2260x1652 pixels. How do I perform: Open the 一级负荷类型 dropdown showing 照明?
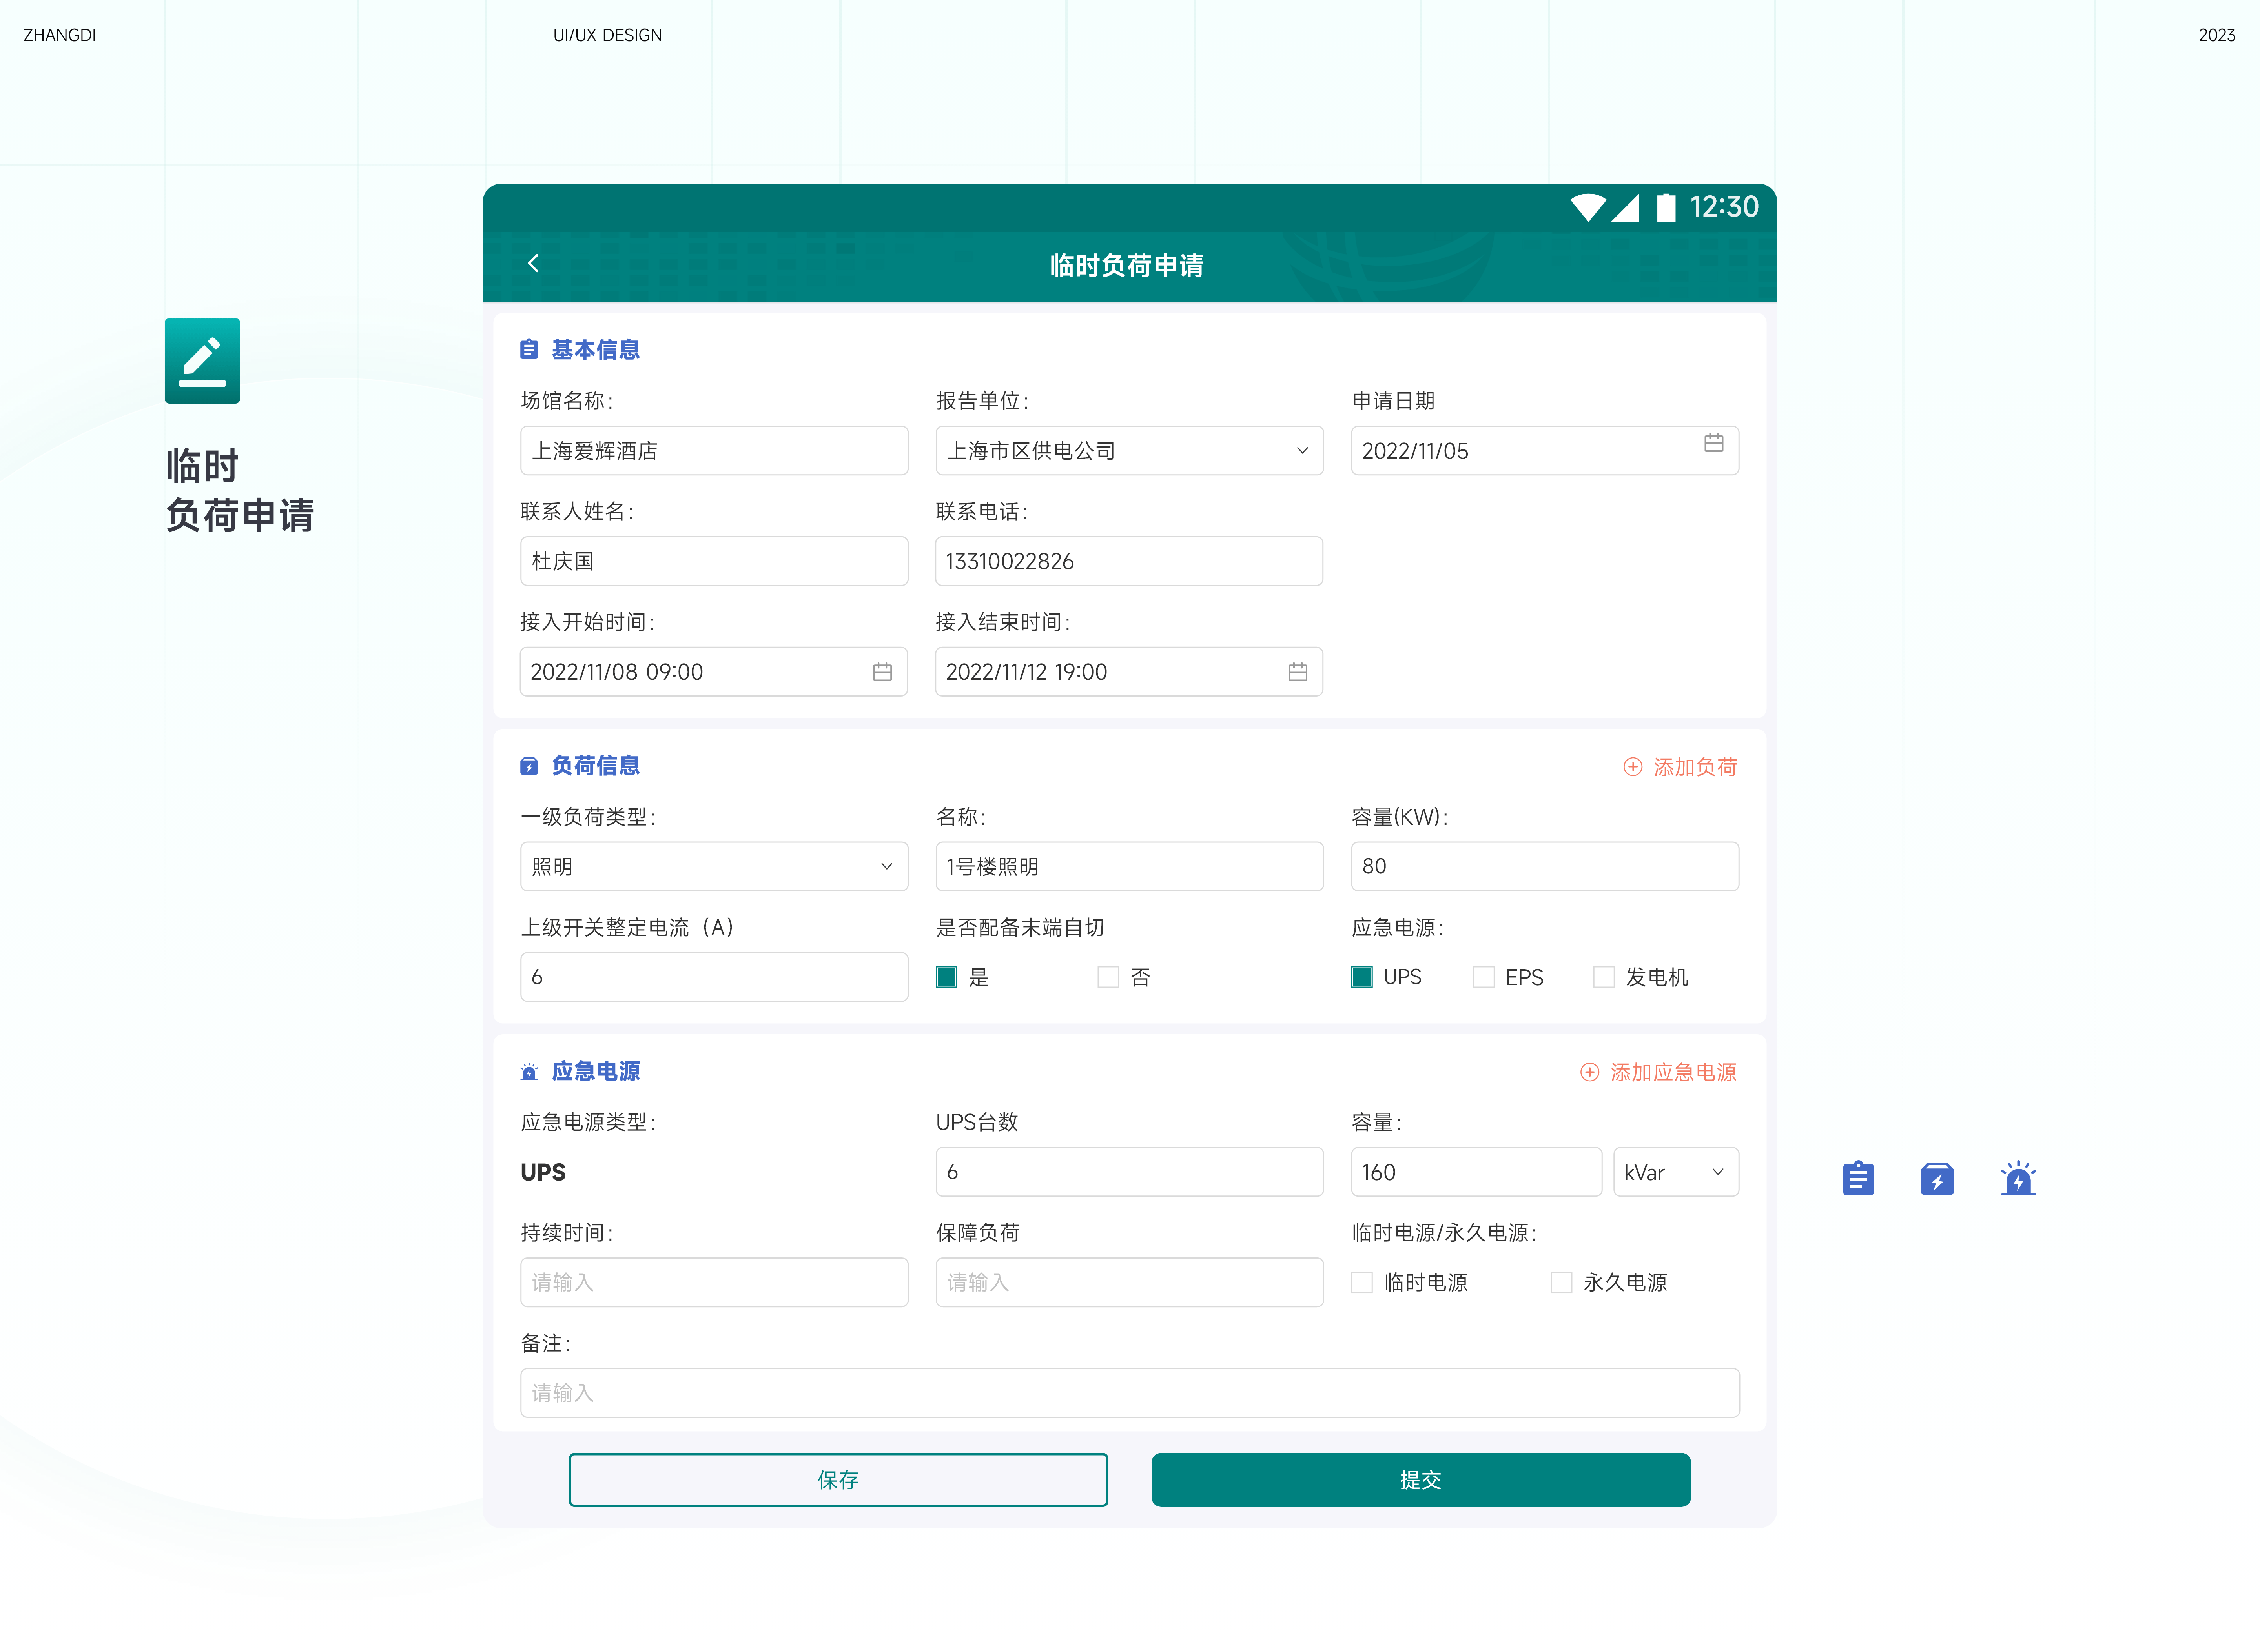point(886,867)
